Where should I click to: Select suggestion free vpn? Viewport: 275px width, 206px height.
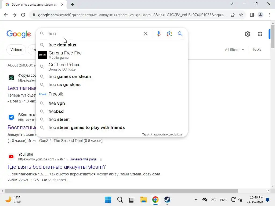112,103
